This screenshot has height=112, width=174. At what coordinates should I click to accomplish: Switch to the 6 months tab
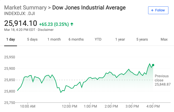[76, 39]
